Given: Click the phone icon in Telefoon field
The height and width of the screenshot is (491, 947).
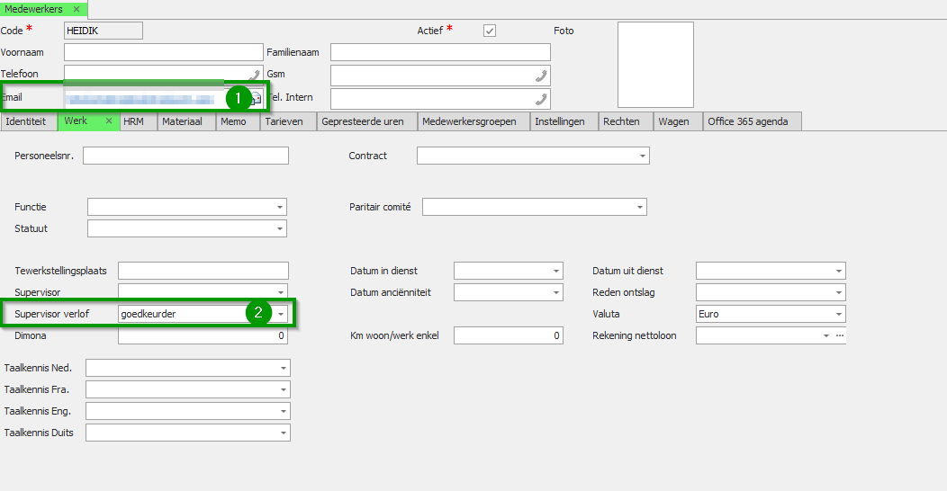Looking at the screenshot, I should 255,76.
